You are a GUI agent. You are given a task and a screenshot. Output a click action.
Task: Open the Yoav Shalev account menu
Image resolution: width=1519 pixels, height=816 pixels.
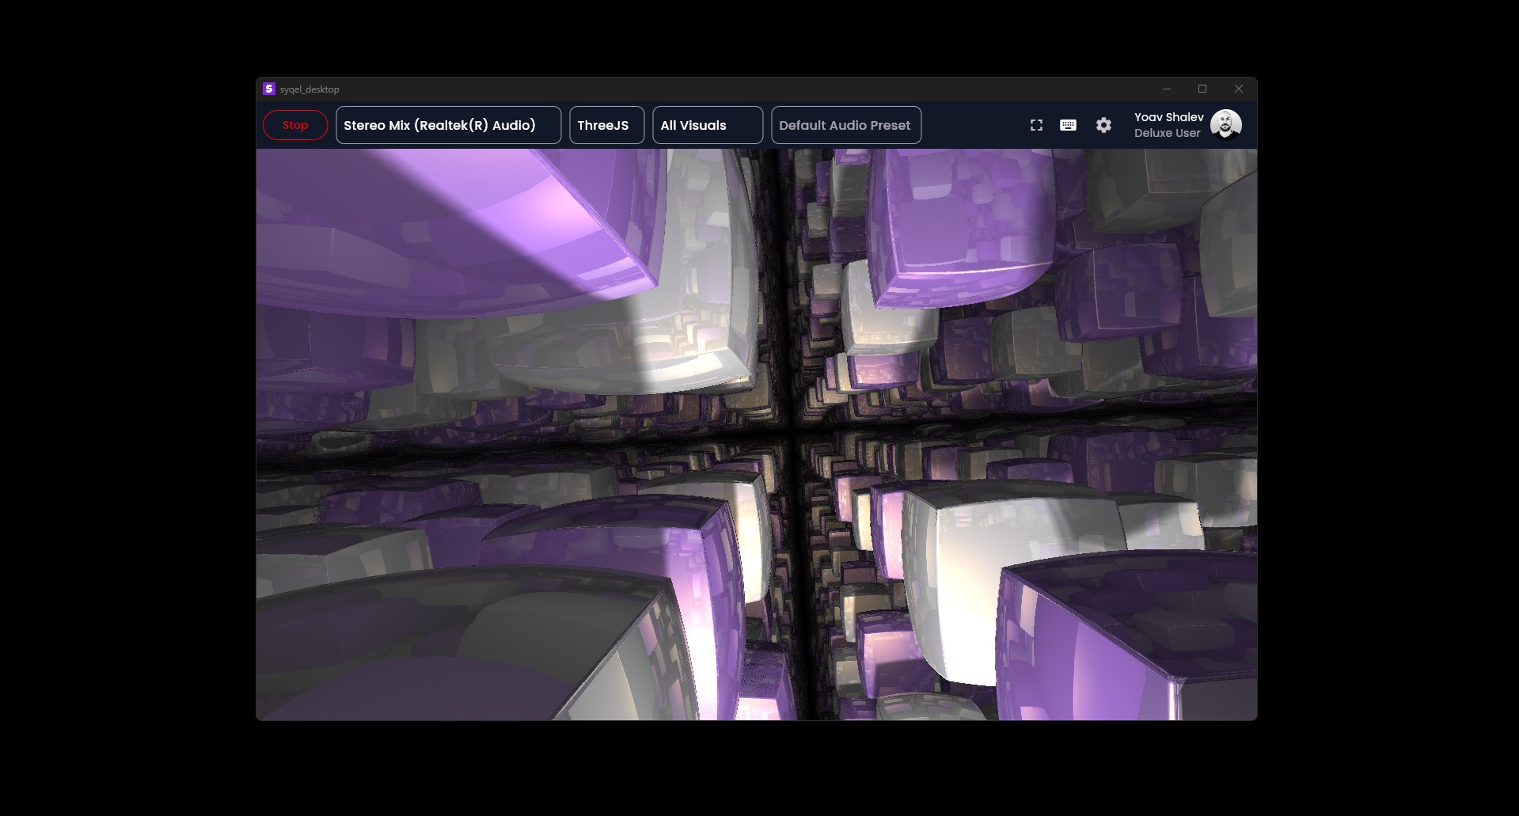tap(1169, 117)
